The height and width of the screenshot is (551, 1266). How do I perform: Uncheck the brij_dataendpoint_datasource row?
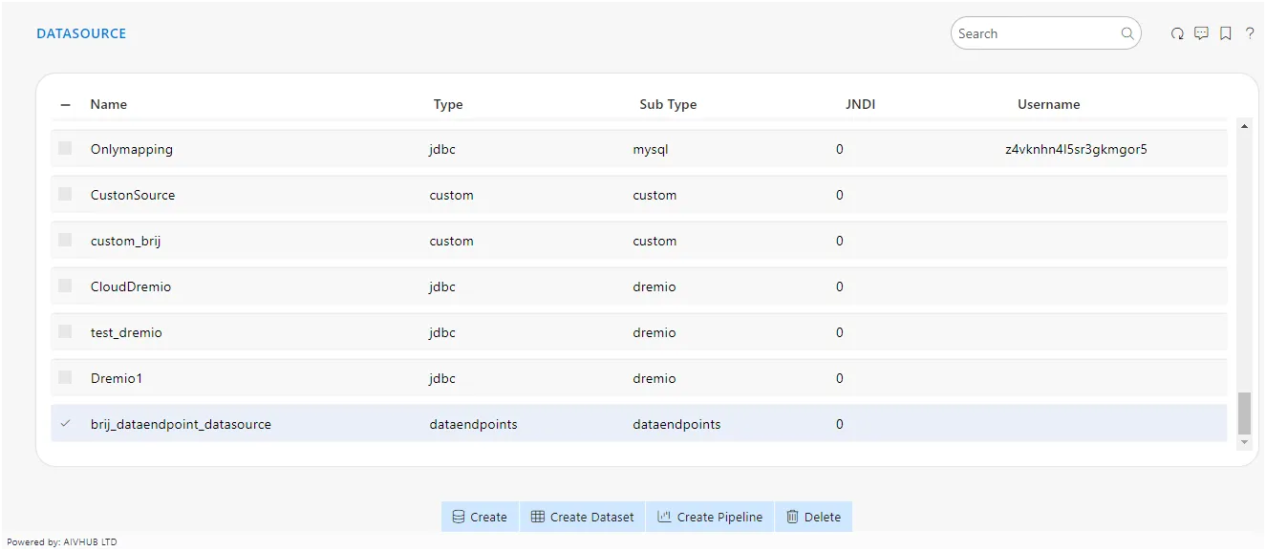point(65,423)
